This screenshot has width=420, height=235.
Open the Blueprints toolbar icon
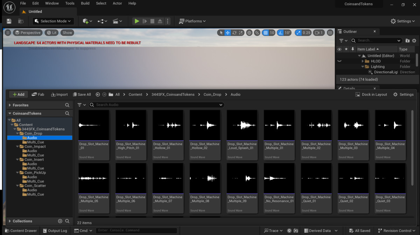click(x=102, y=21)
